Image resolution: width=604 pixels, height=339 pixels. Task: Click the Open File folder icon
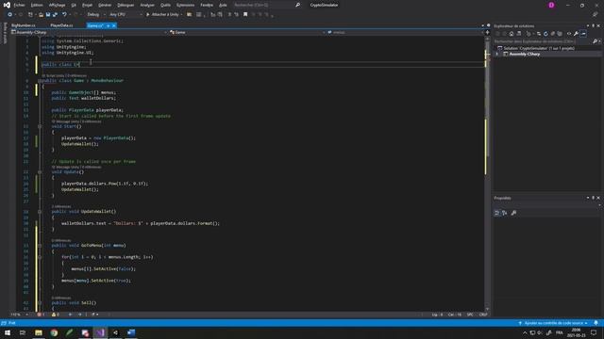pyautogui.click(x=41, y=15)
